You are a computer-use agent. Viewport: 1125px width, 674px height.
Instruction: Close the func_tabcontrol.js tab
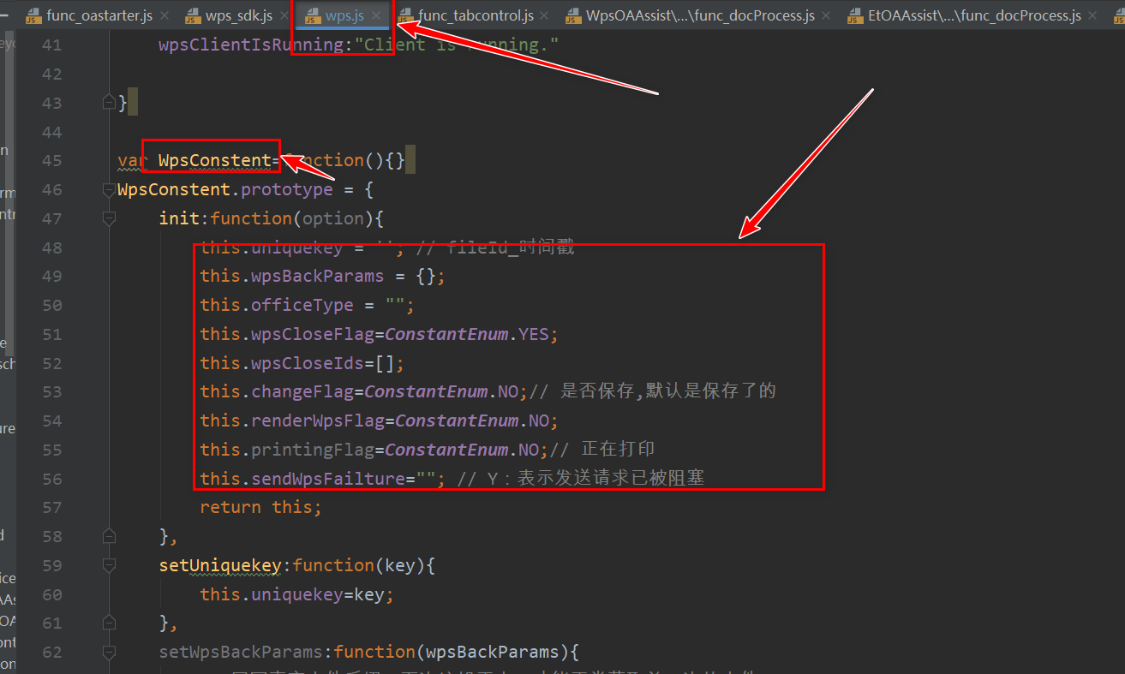pyautogui.click(x=544, y=15)
